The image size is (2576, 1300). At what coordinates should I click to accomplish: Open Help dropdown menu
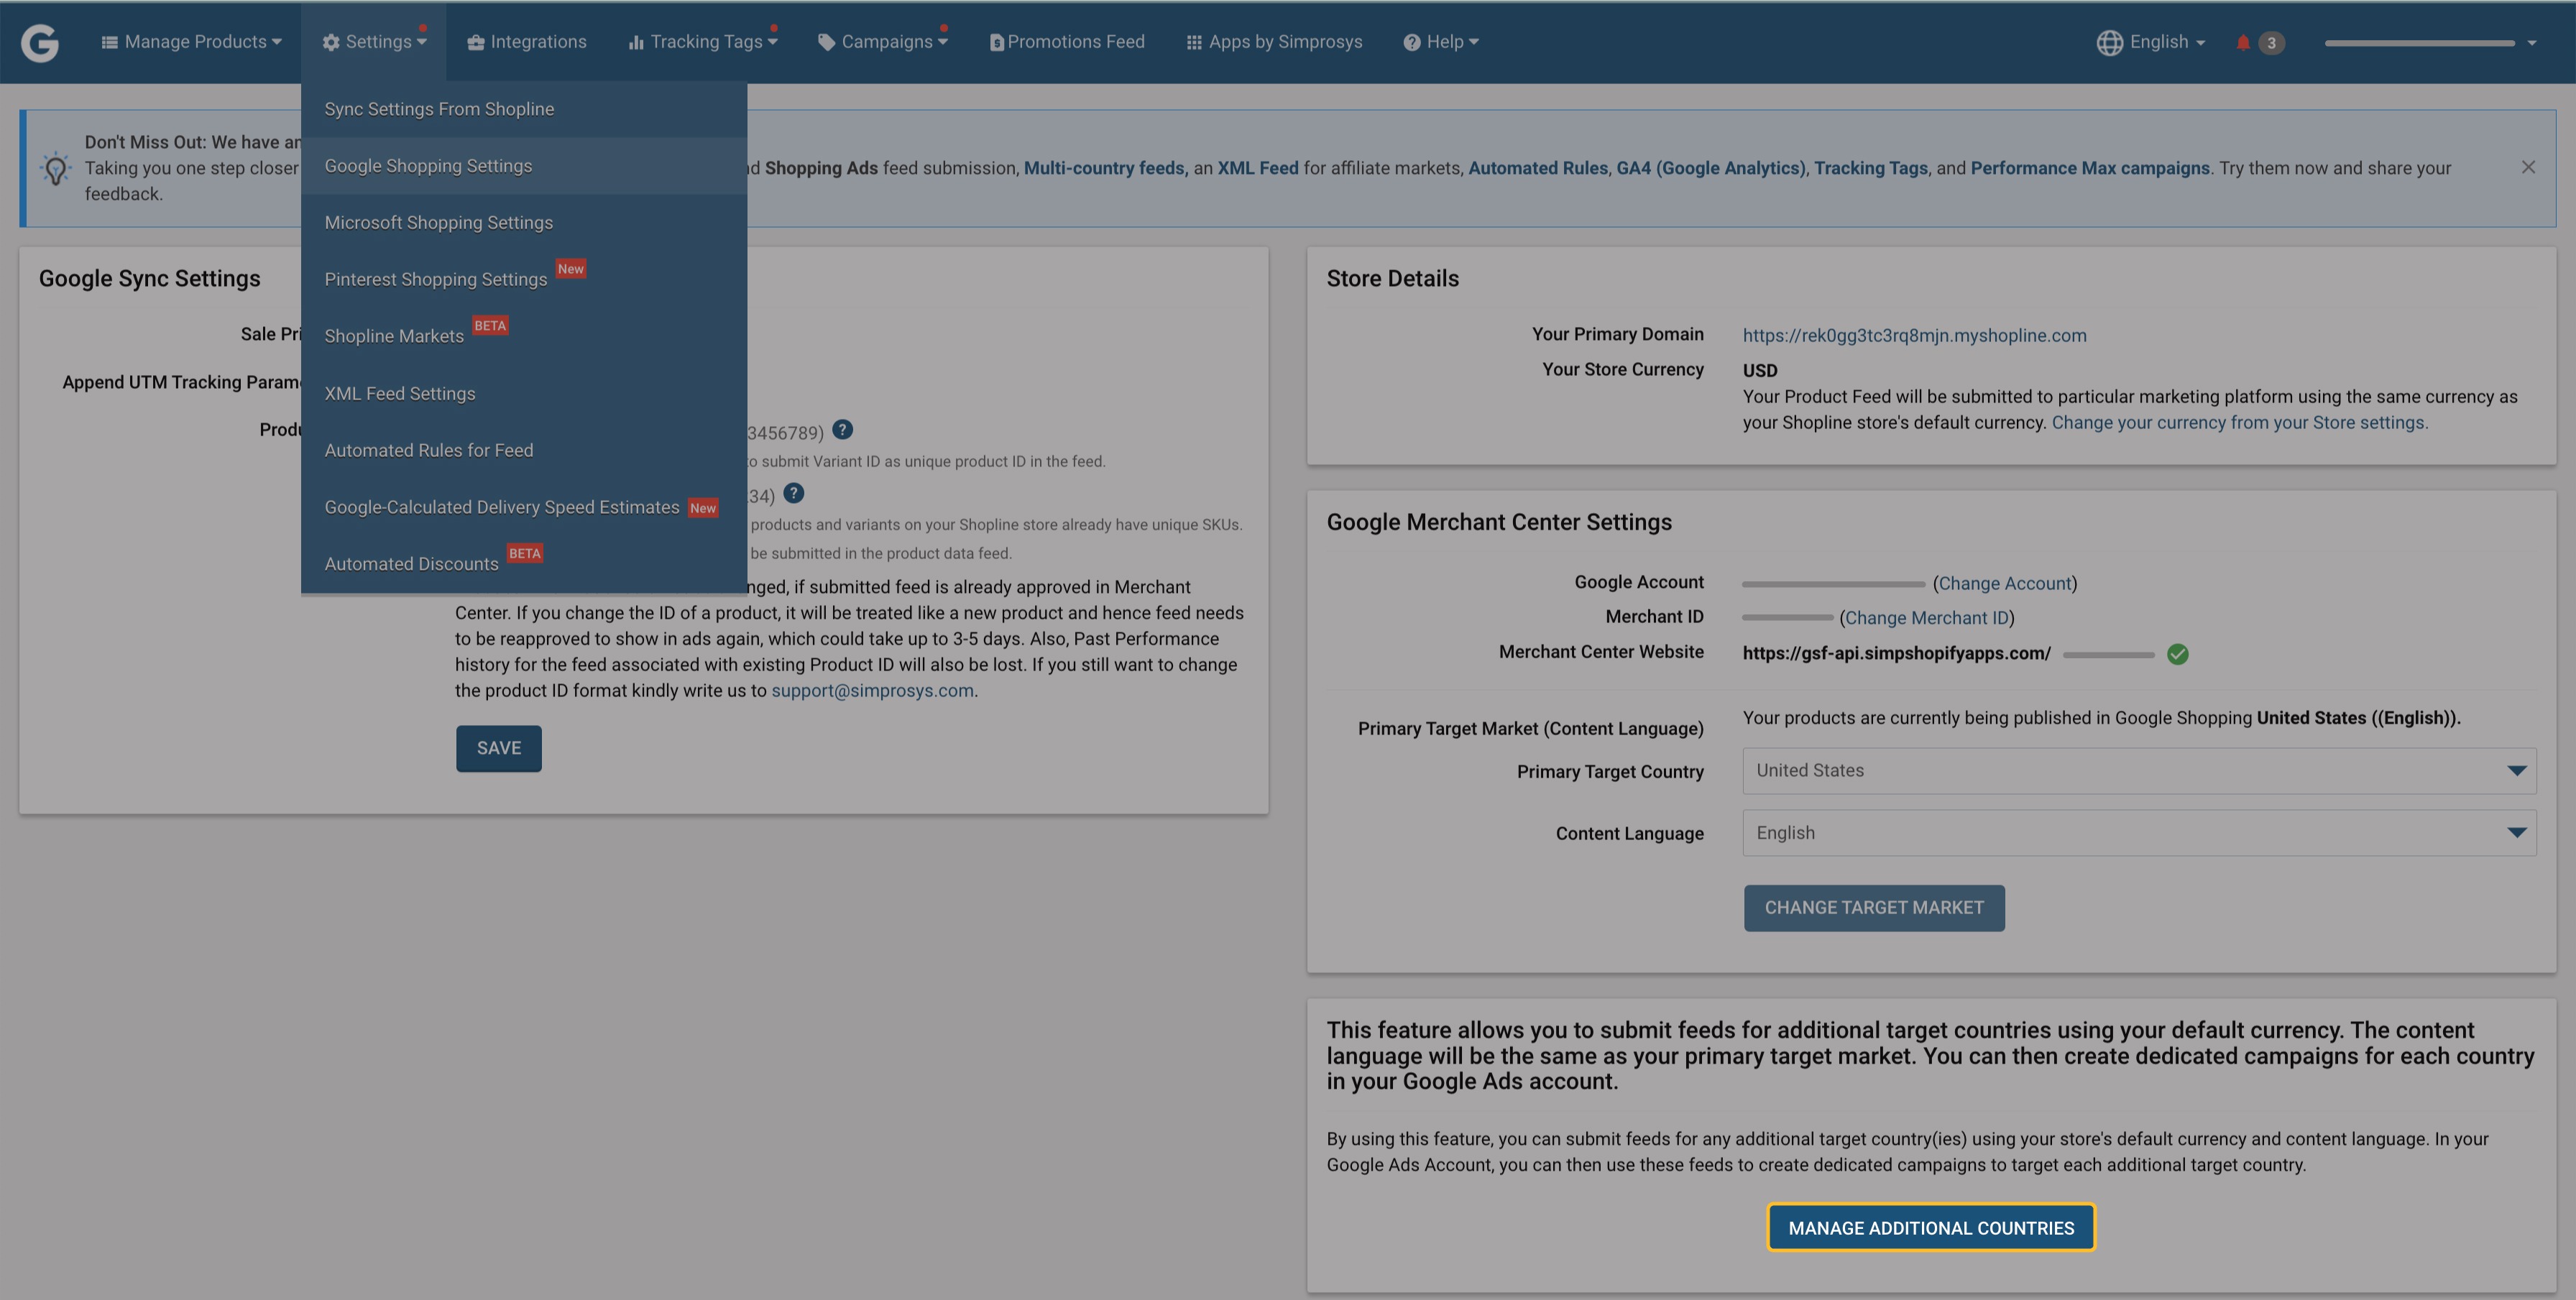(1440, 42)
